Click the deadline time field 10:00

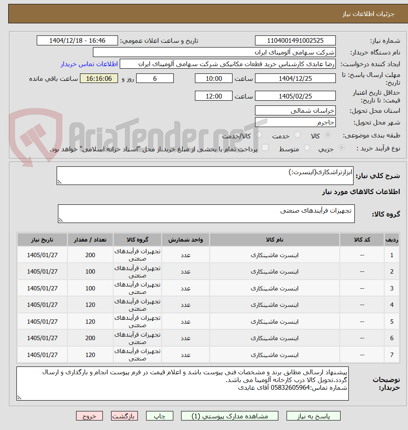click(x=214, y=78)
